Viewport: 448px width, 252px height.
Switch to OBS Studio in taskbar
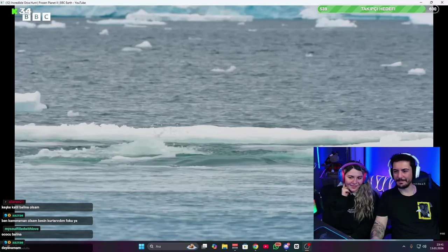click(307, 246)
